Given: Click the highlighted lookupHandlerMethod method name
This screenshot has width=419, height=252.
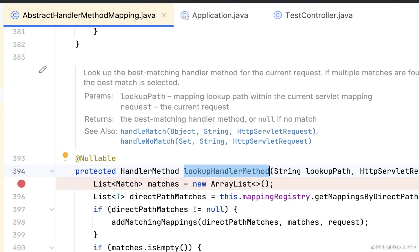Looking at the screenshot, I should (x=227, y=171).
